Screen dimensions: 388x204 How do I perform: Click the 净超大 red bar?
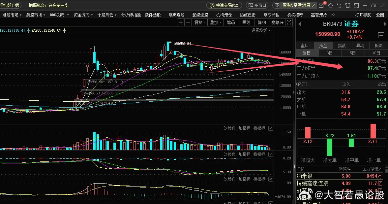tap(308, 133)
